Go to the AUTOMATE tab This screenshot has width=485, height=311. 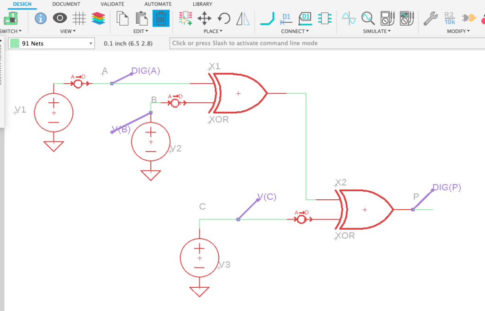(x=158, y=4)
